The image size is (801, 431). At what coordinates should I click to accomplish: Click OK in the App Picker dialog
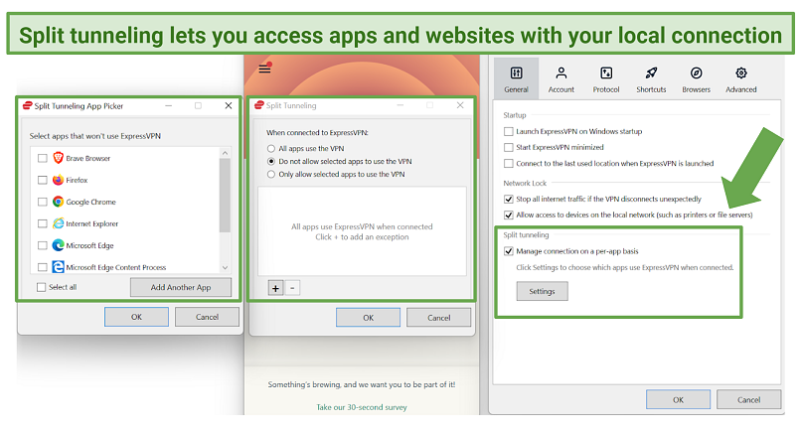click(136, 317)
